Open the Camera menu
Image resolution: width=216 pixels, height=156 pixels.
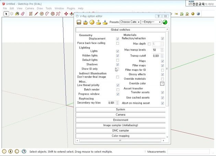coord(29,9)
